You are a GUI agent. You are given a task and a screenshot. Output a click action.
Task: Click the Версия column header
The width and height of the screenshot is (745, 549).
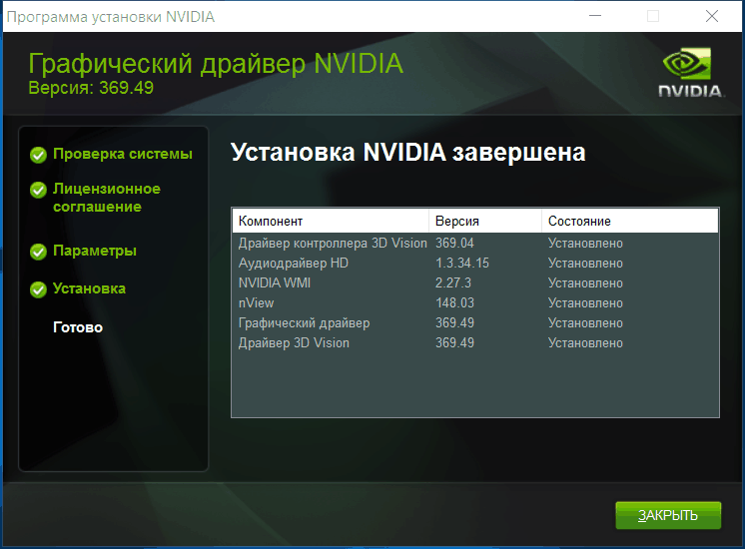(x=485, y=221)
